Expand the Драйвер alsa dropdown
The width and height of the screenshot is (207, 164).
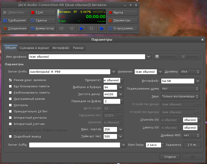[190, 72]
